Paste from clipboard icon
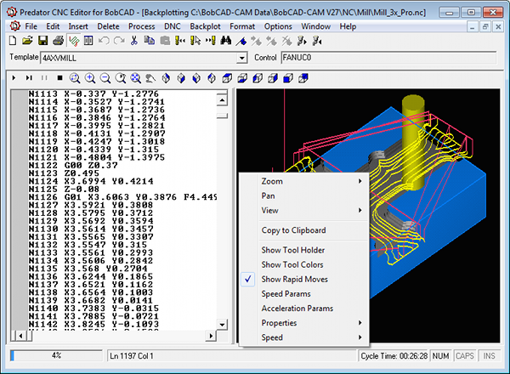This screenshot has height=374, width=510. click(x=165, y=41)
